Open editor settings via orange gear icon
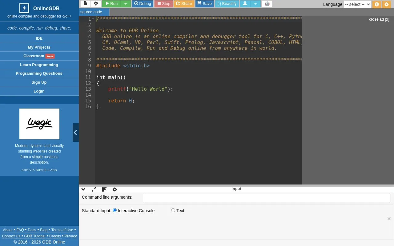 (387, 4)
